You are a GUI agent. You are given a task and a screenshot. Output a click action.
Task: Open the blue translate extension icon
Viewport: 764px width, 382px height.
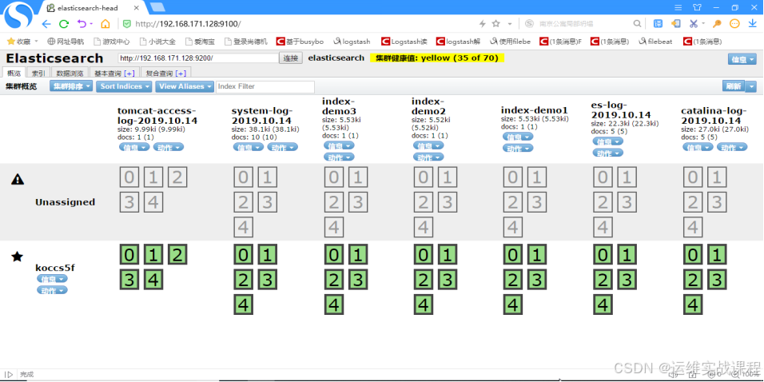[658, 23]
